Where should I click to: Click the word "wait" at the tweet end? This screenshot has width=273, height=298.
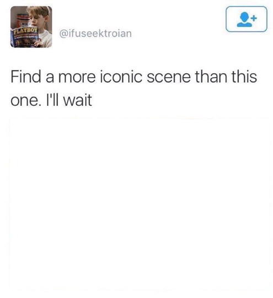click(x=78, y=100)
